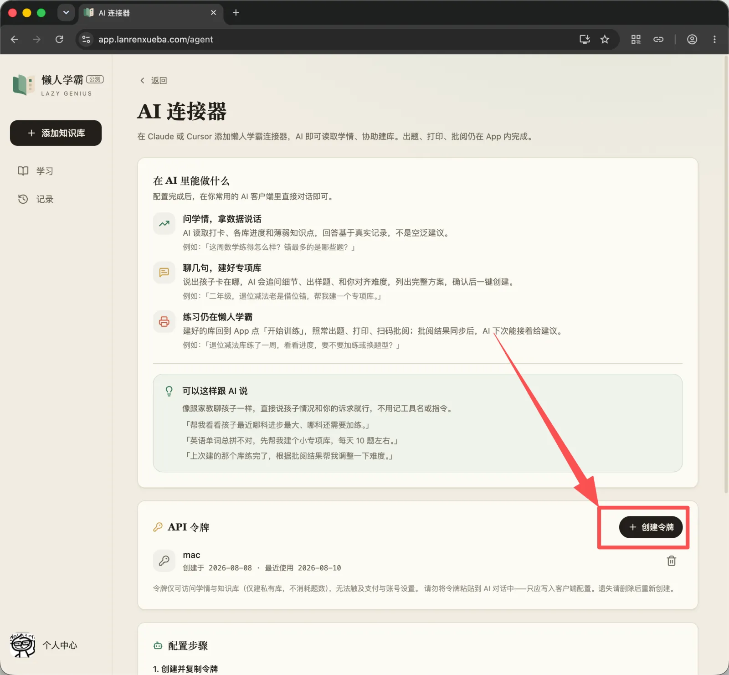The width and height of the screenshot is (729, 675).
Task: Click the 公测 badge next to logo
Action: (95, 79)
